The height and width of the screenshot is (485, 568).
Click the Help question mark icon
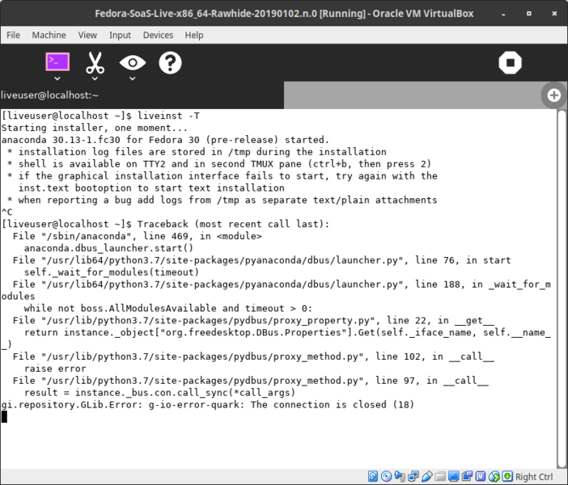click(170, 62)
